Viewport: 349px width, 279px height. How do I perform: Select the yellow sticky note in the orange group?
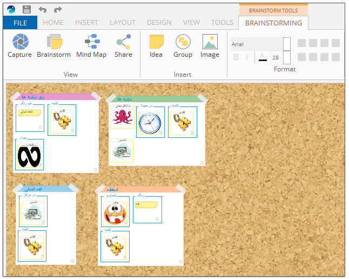click(x=146, y=205)
